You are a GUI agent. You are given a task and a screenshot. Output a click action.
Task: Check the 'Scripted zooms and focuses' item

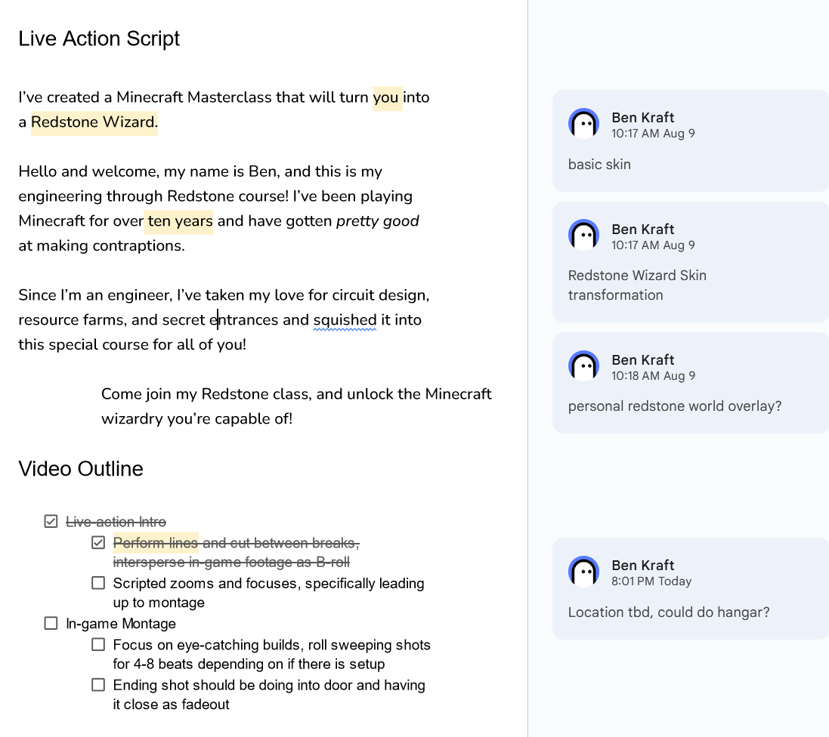(x=98, y=583)
